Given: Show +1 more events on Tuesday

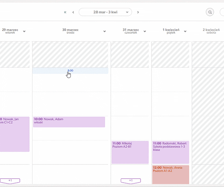Looking at the screenshot, I should (x=10, y=181).
